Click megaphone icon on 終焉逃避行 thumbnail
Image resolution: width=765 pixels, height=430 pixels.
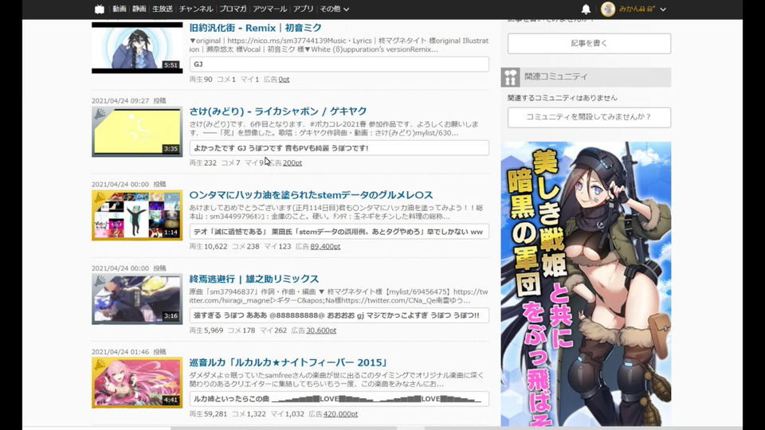100,281
